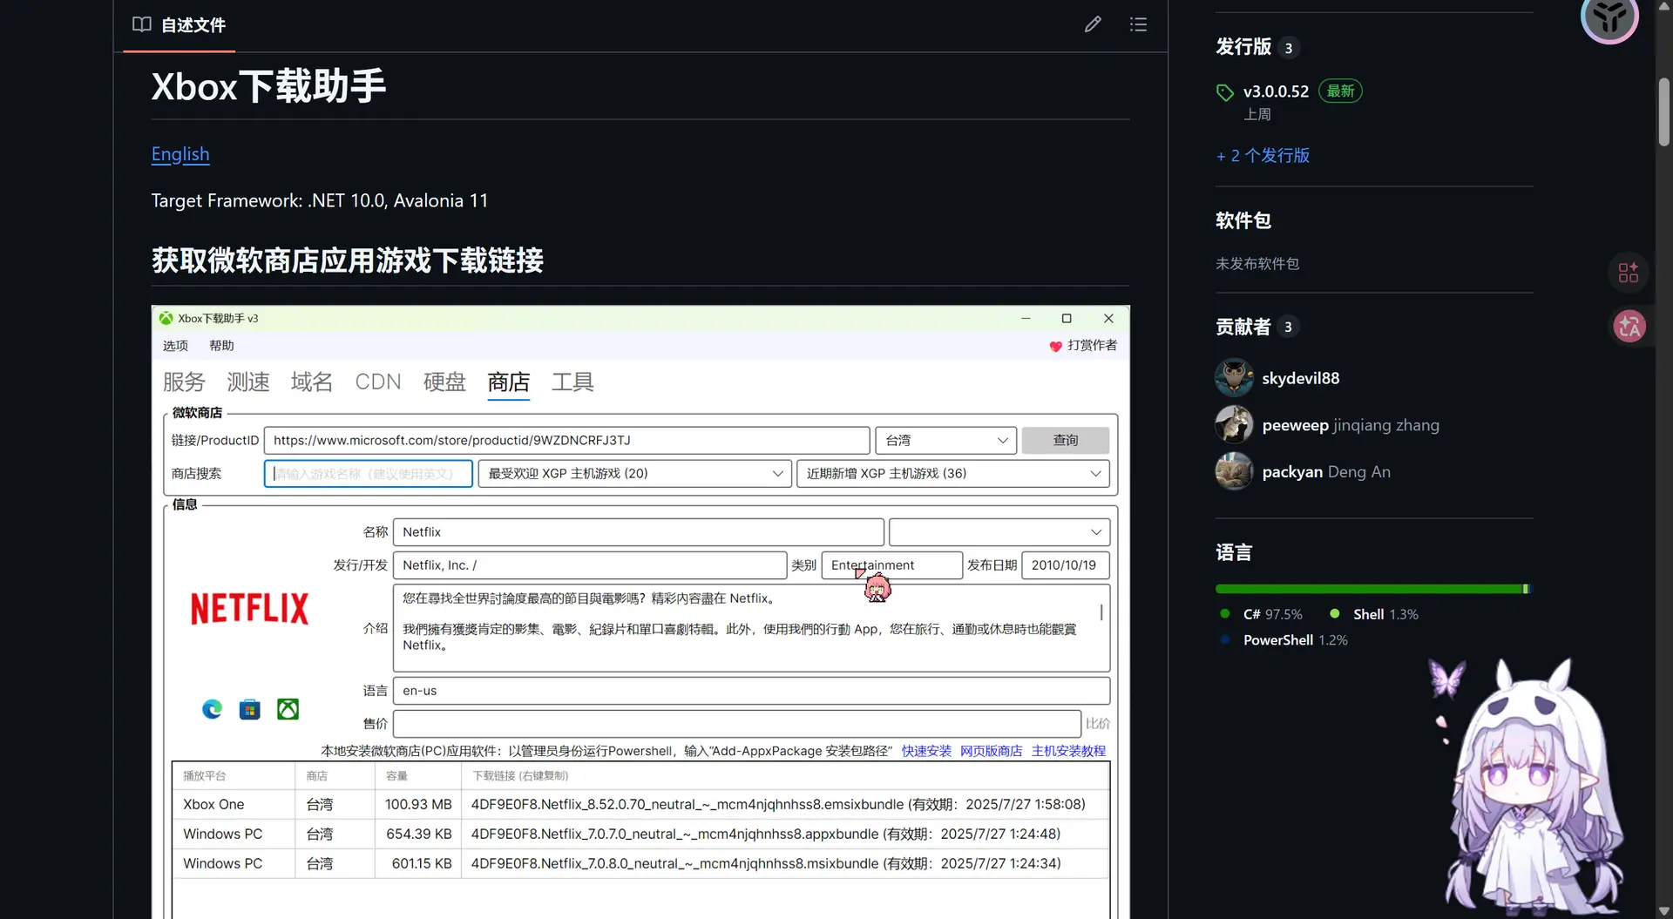
Task: Switch to the 测速 tab in the app screenshot
Action: (248, 382)
